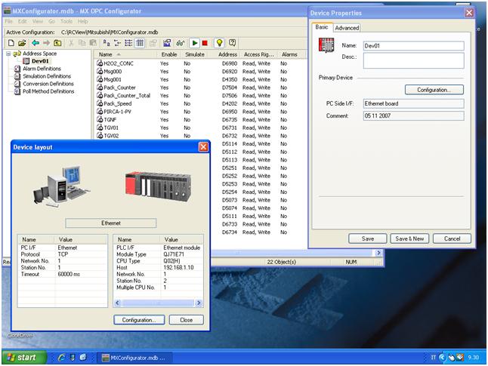The image size is (488, 366).
Task: Click the Properties toolbar icon
Action: (153, 43)
